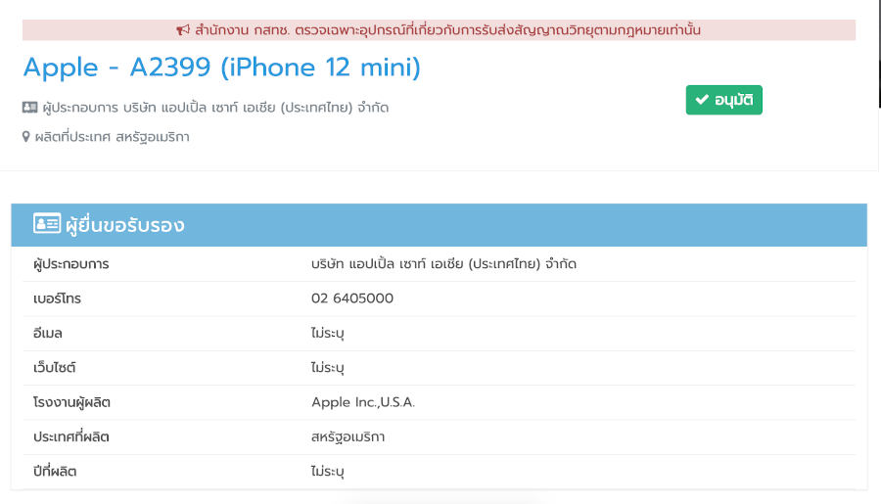Open the Apple - A2399 (iPhone 12 mini) title
The height and width of the screenshot is (504, 881).
pos(221,68)
